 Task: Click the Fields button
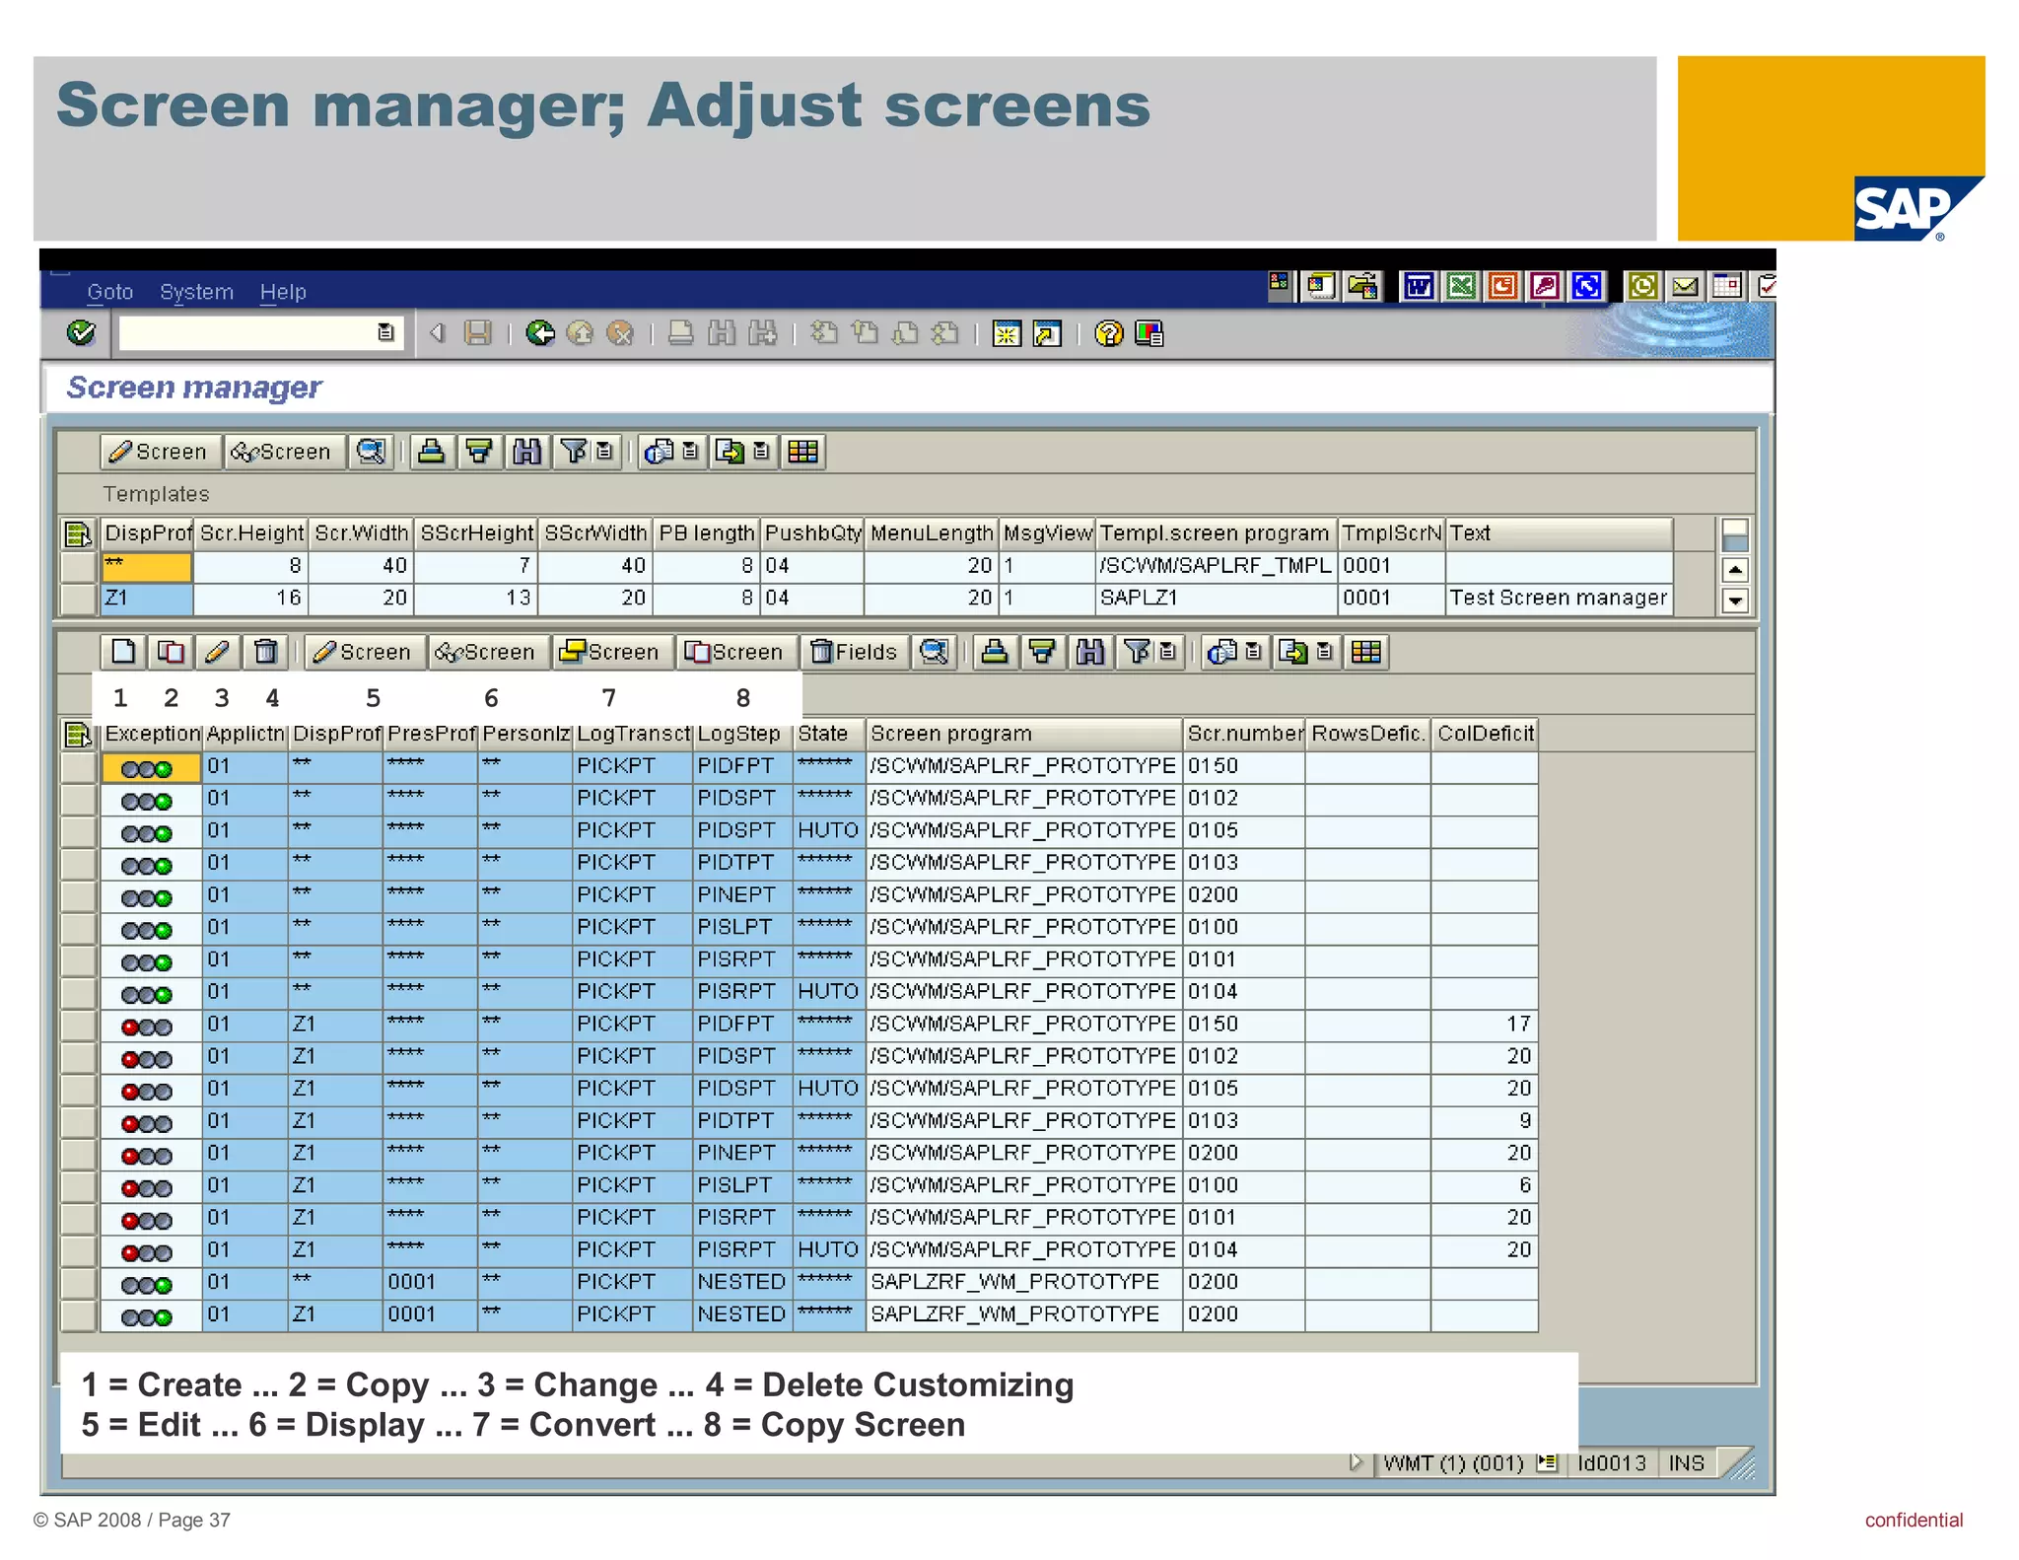[854, 652]
